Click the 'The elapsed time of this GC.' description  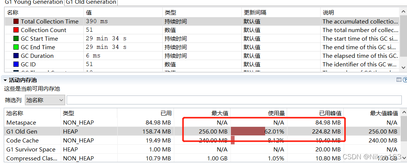[360, 56]
